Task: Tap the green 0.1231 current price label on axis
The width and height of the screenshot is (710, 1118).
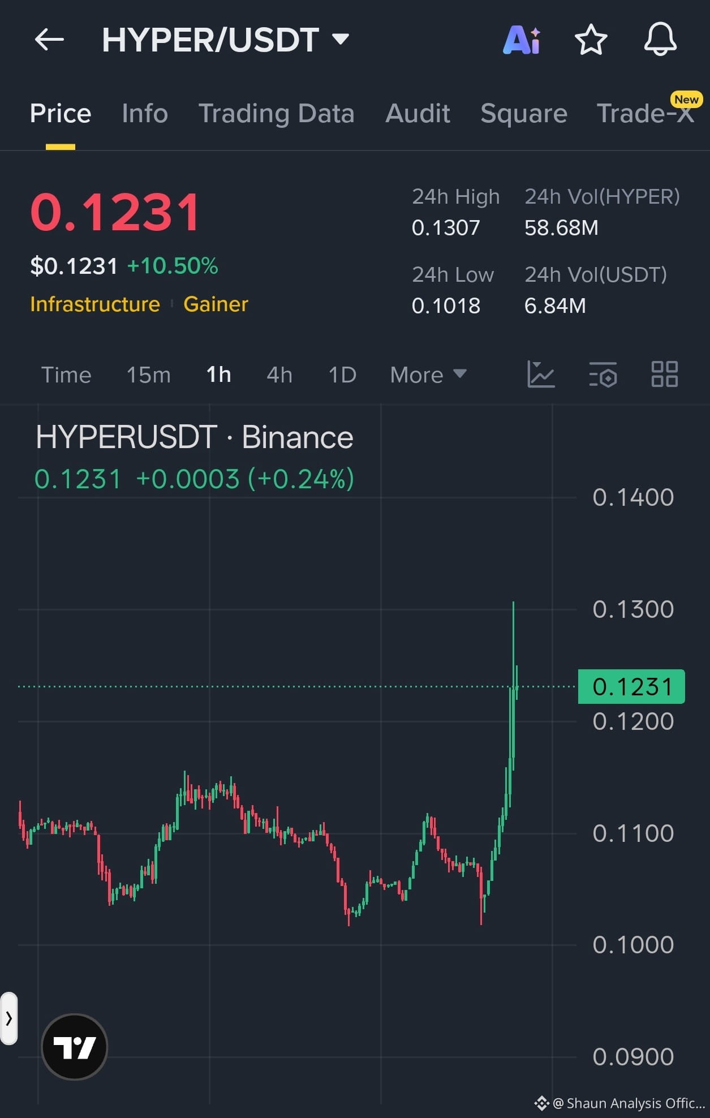Action: click(x=631, y=686)
